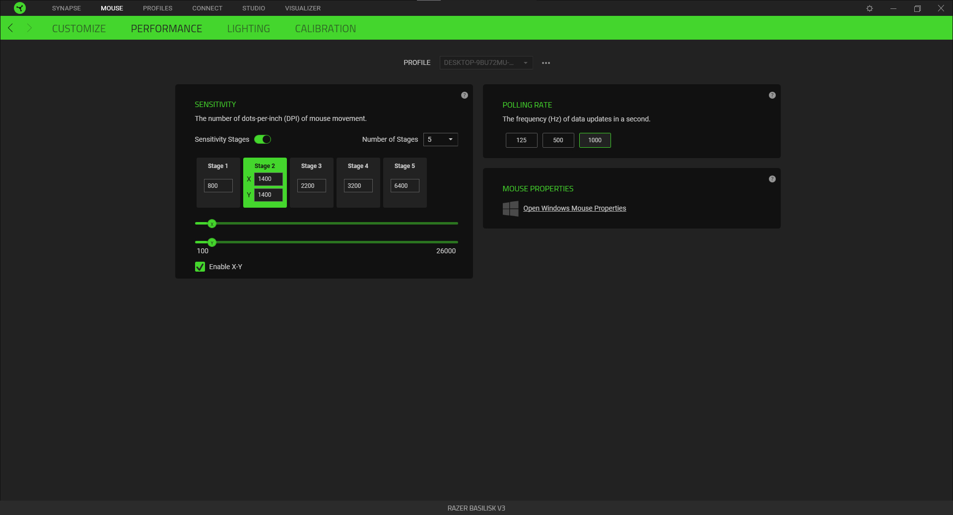Click the forward navigation arrow
Viewport: 953px width, 515px height.
pos(30,28)
